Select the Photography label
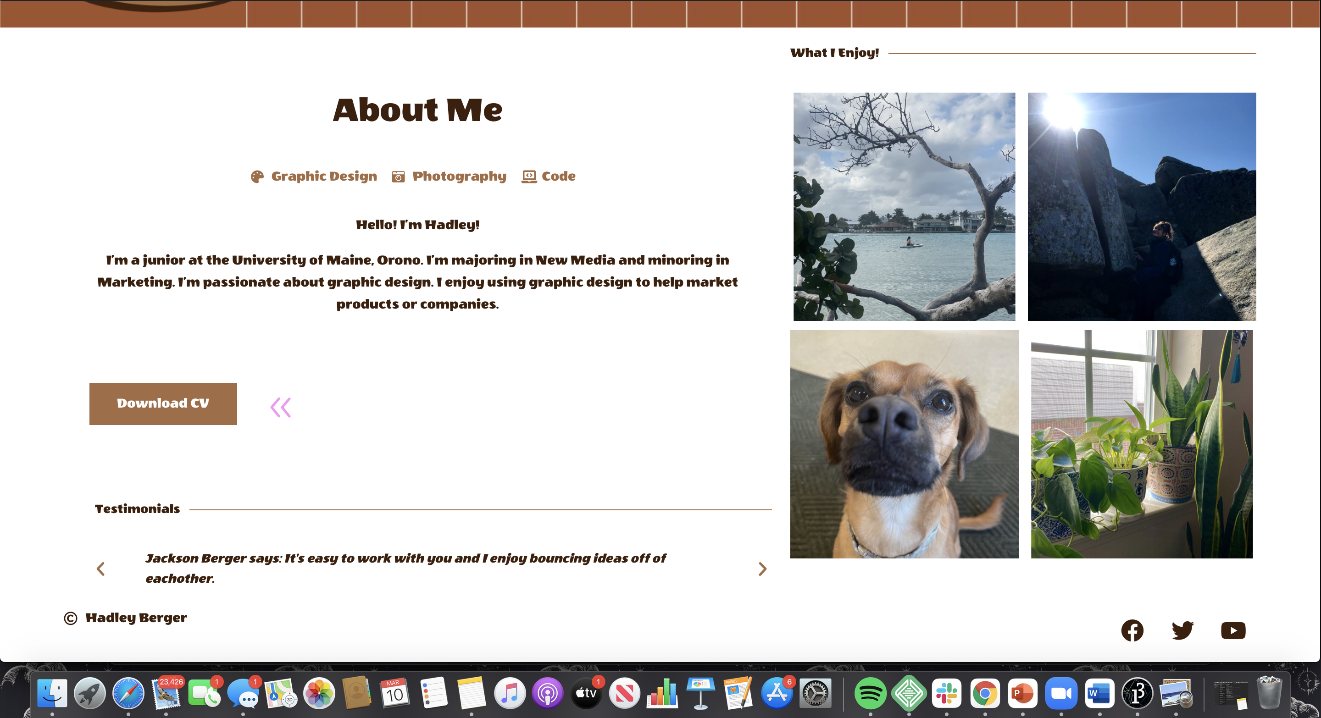 pyautogui.click(x=459, y=177)
